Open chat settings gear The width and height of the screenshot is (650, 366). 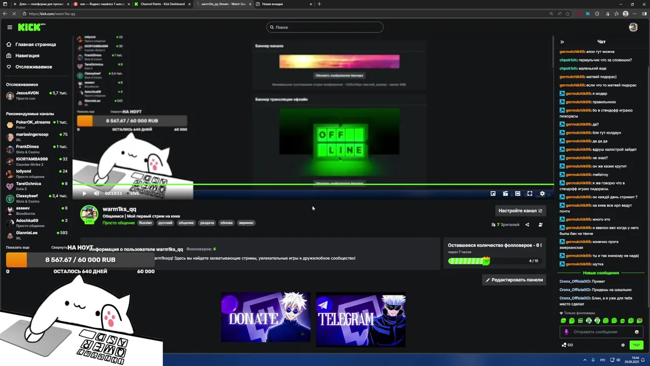623,345
